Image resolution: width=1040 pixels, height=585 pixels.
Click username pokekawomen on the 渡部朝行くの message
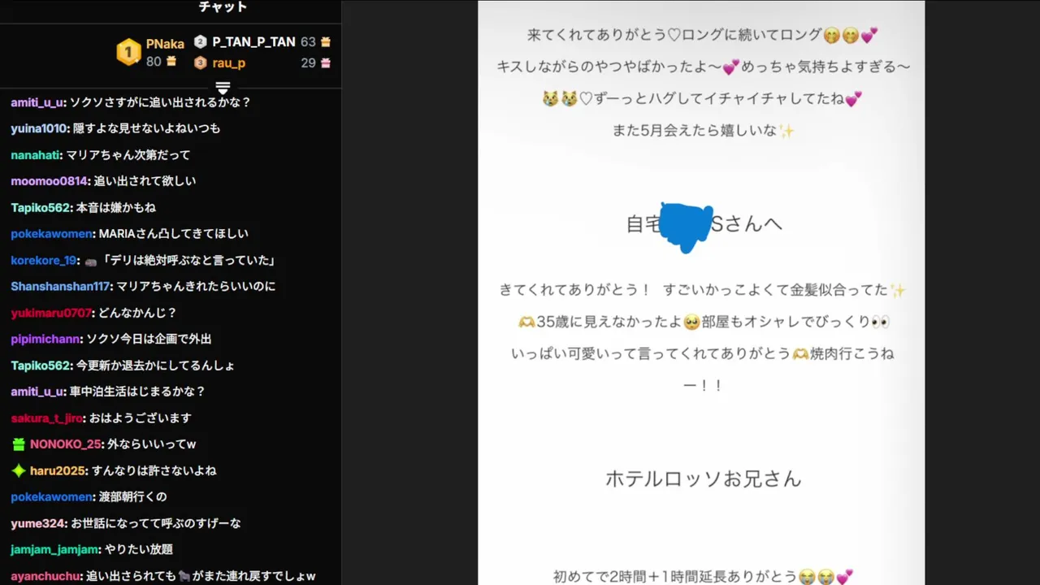[51, 496]
